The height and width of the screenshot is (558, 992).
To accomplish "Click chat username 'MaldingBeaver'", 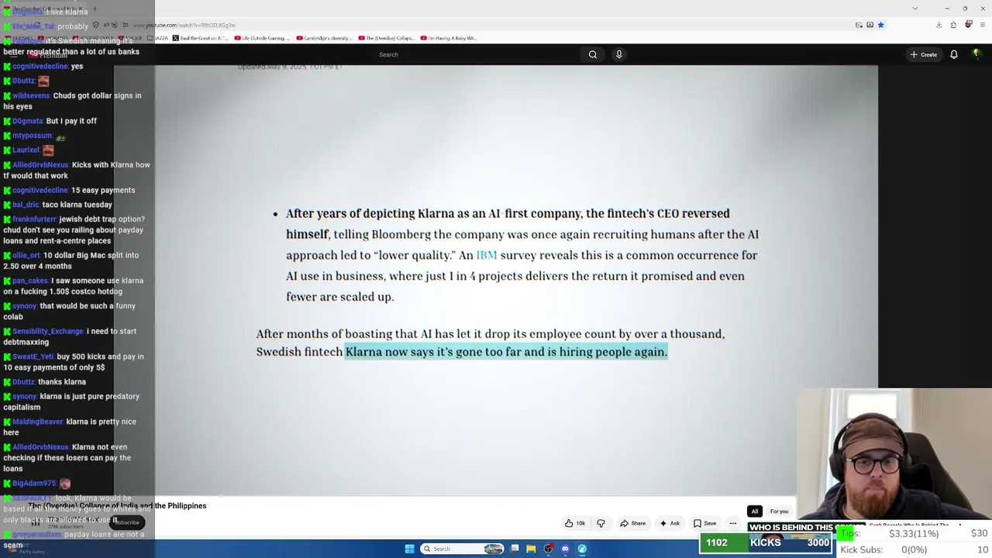I will pos(38,422).
